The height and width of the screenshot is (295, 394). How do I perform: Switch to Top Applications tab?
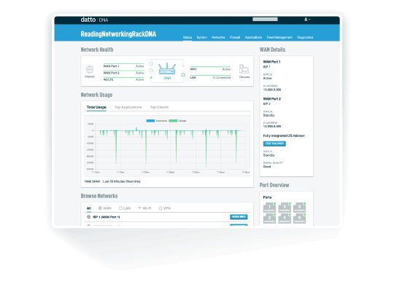[x=128, y=107]
